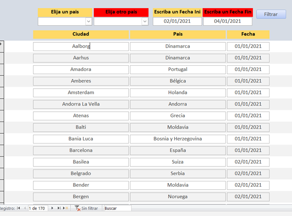Click the 'Elija un pais' label
The height and width of the screenshot is (216, 292).
(x=65, y=12)
